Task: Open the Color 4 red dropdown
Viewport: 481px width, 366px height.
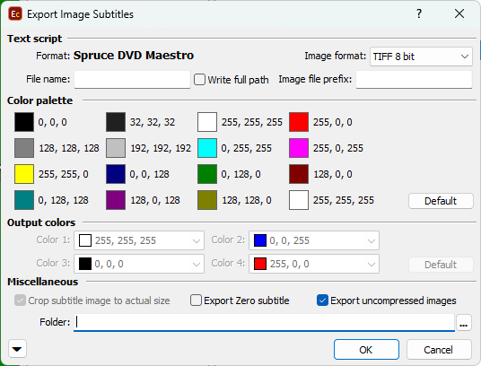Action: click(x=314, y=264)
